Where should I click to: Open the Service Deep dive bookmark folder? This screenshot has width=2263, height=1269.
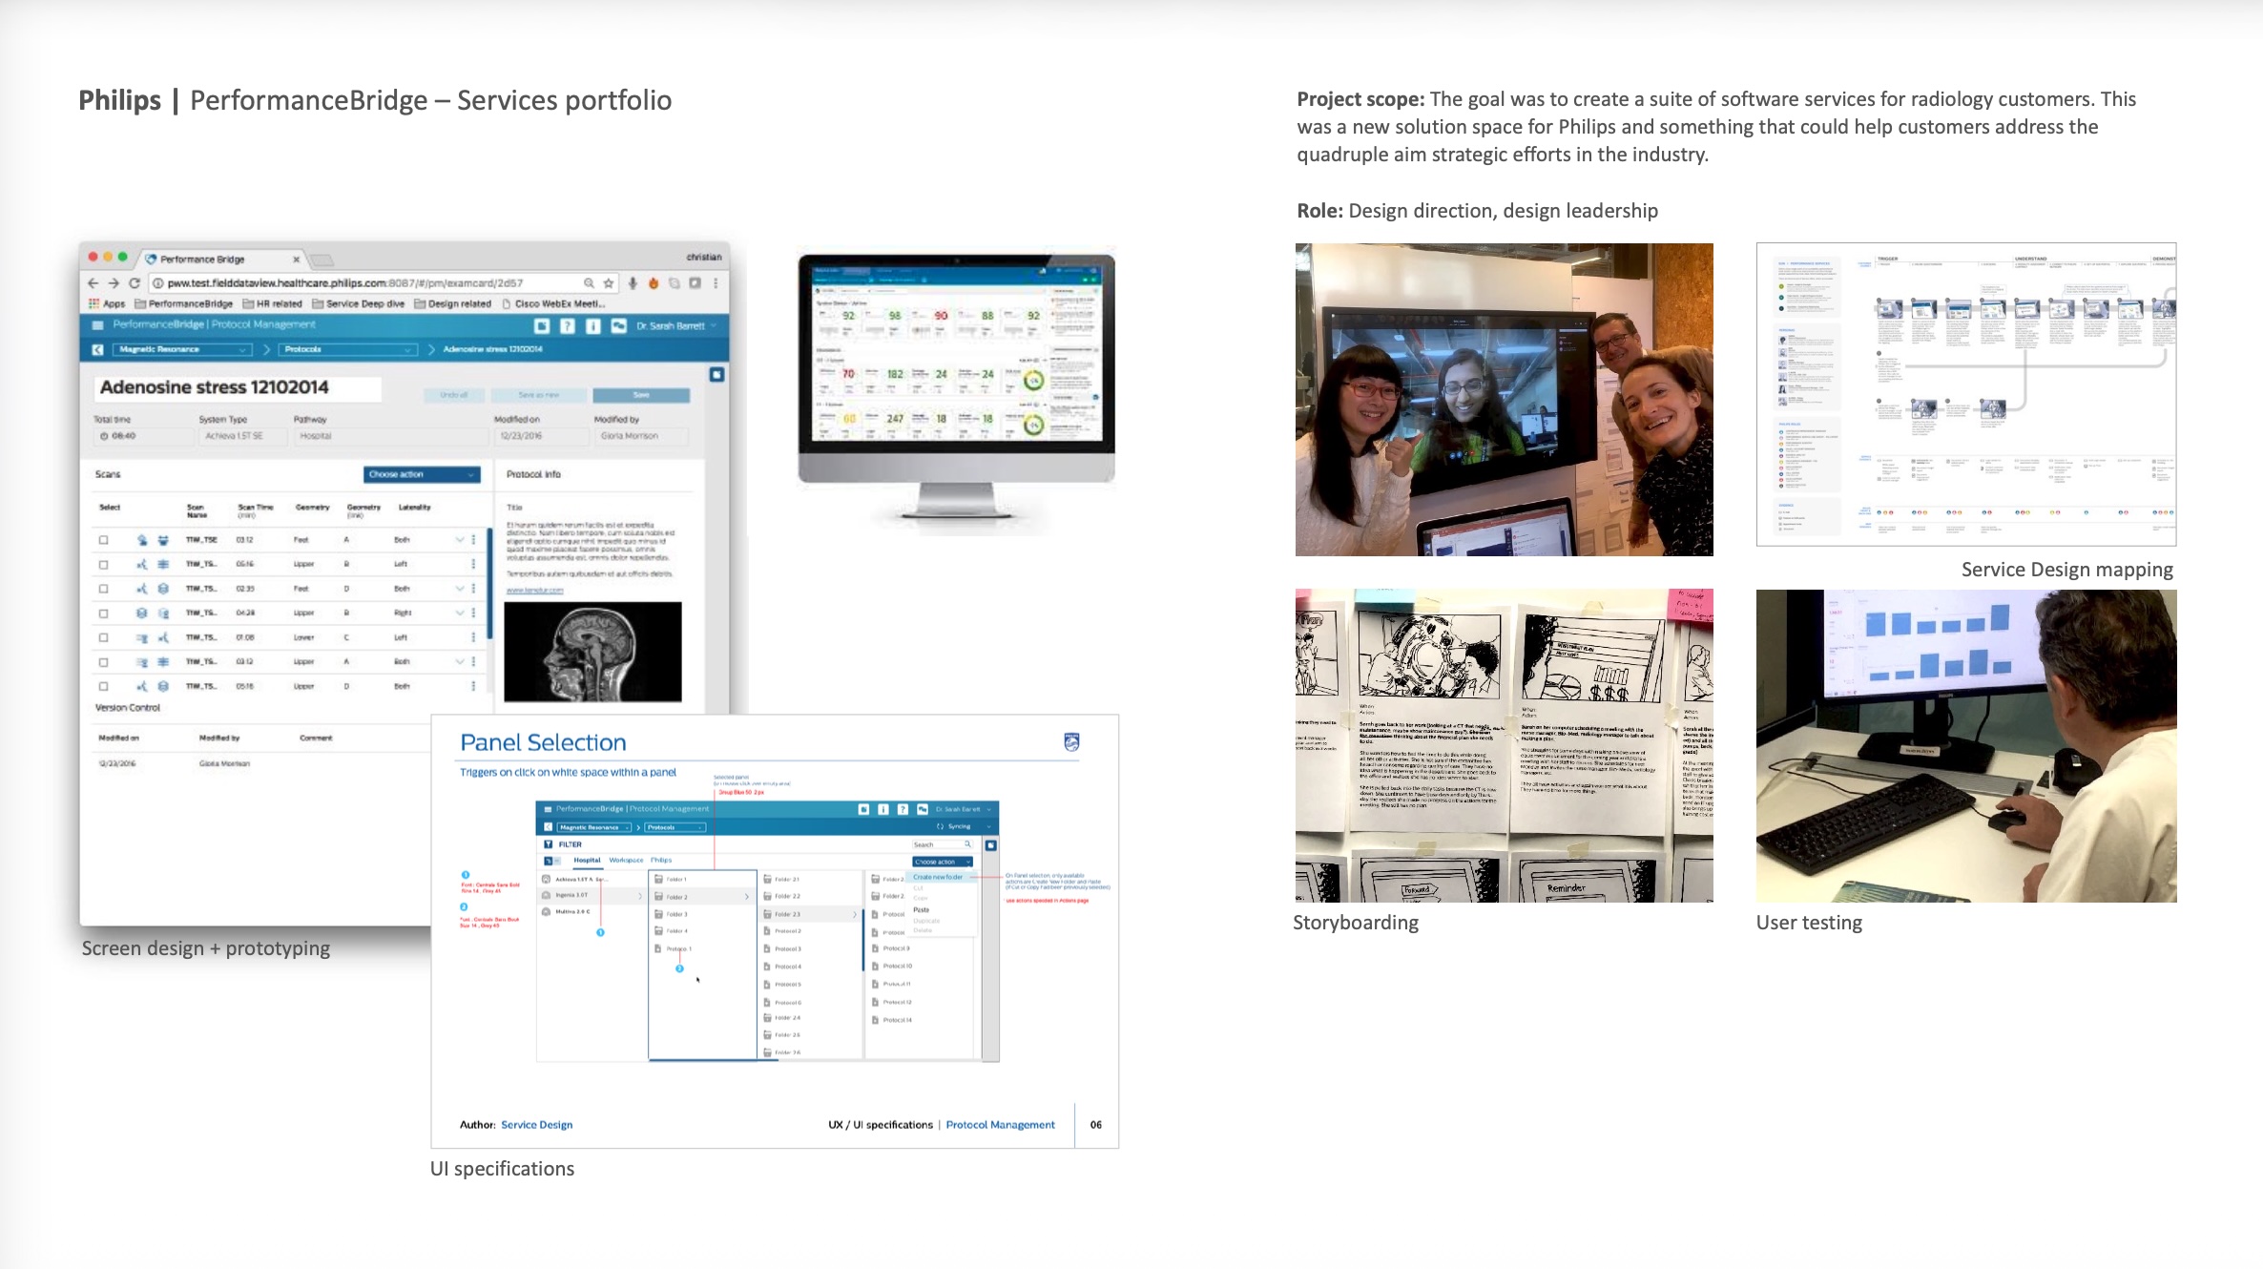click(x=359, y=303)
